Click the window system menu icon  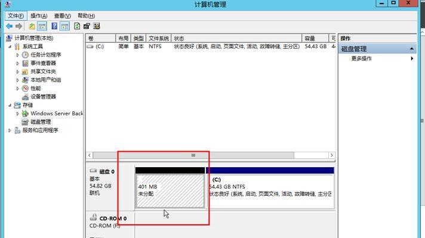click(x=8, y=4)
